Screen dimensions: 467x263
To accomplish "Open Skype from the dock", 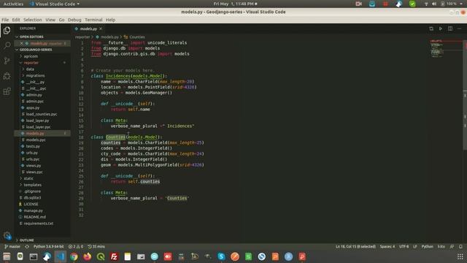I will pyautogui.click(x=221, y=256).
